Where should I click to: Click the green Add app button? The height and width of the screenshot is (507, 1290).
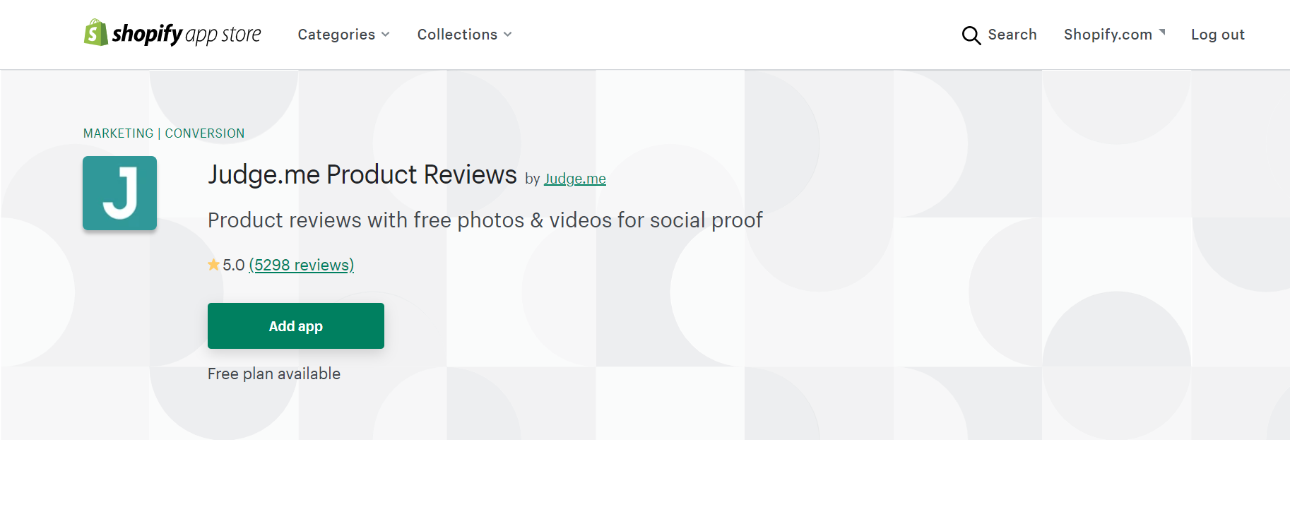coord(296,326)
